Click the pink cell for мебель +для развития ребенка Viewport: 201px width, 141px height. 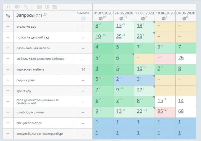tap(165, 59)
